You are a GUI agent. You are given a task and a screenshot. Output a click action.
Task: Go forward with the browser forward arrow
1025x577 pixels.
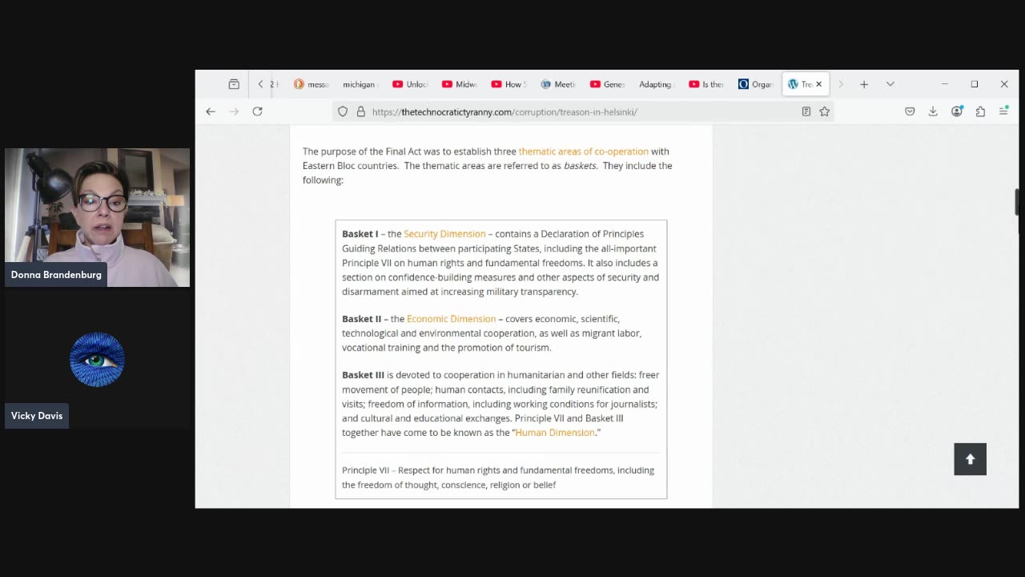coord(234,111)
